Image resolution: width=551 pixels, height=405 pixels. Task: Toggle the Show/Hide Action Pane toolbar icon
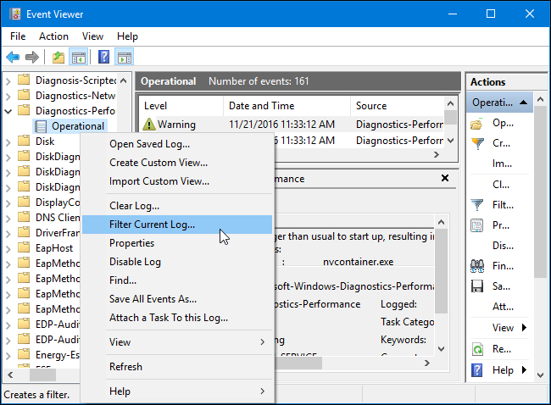click(125, 57)
